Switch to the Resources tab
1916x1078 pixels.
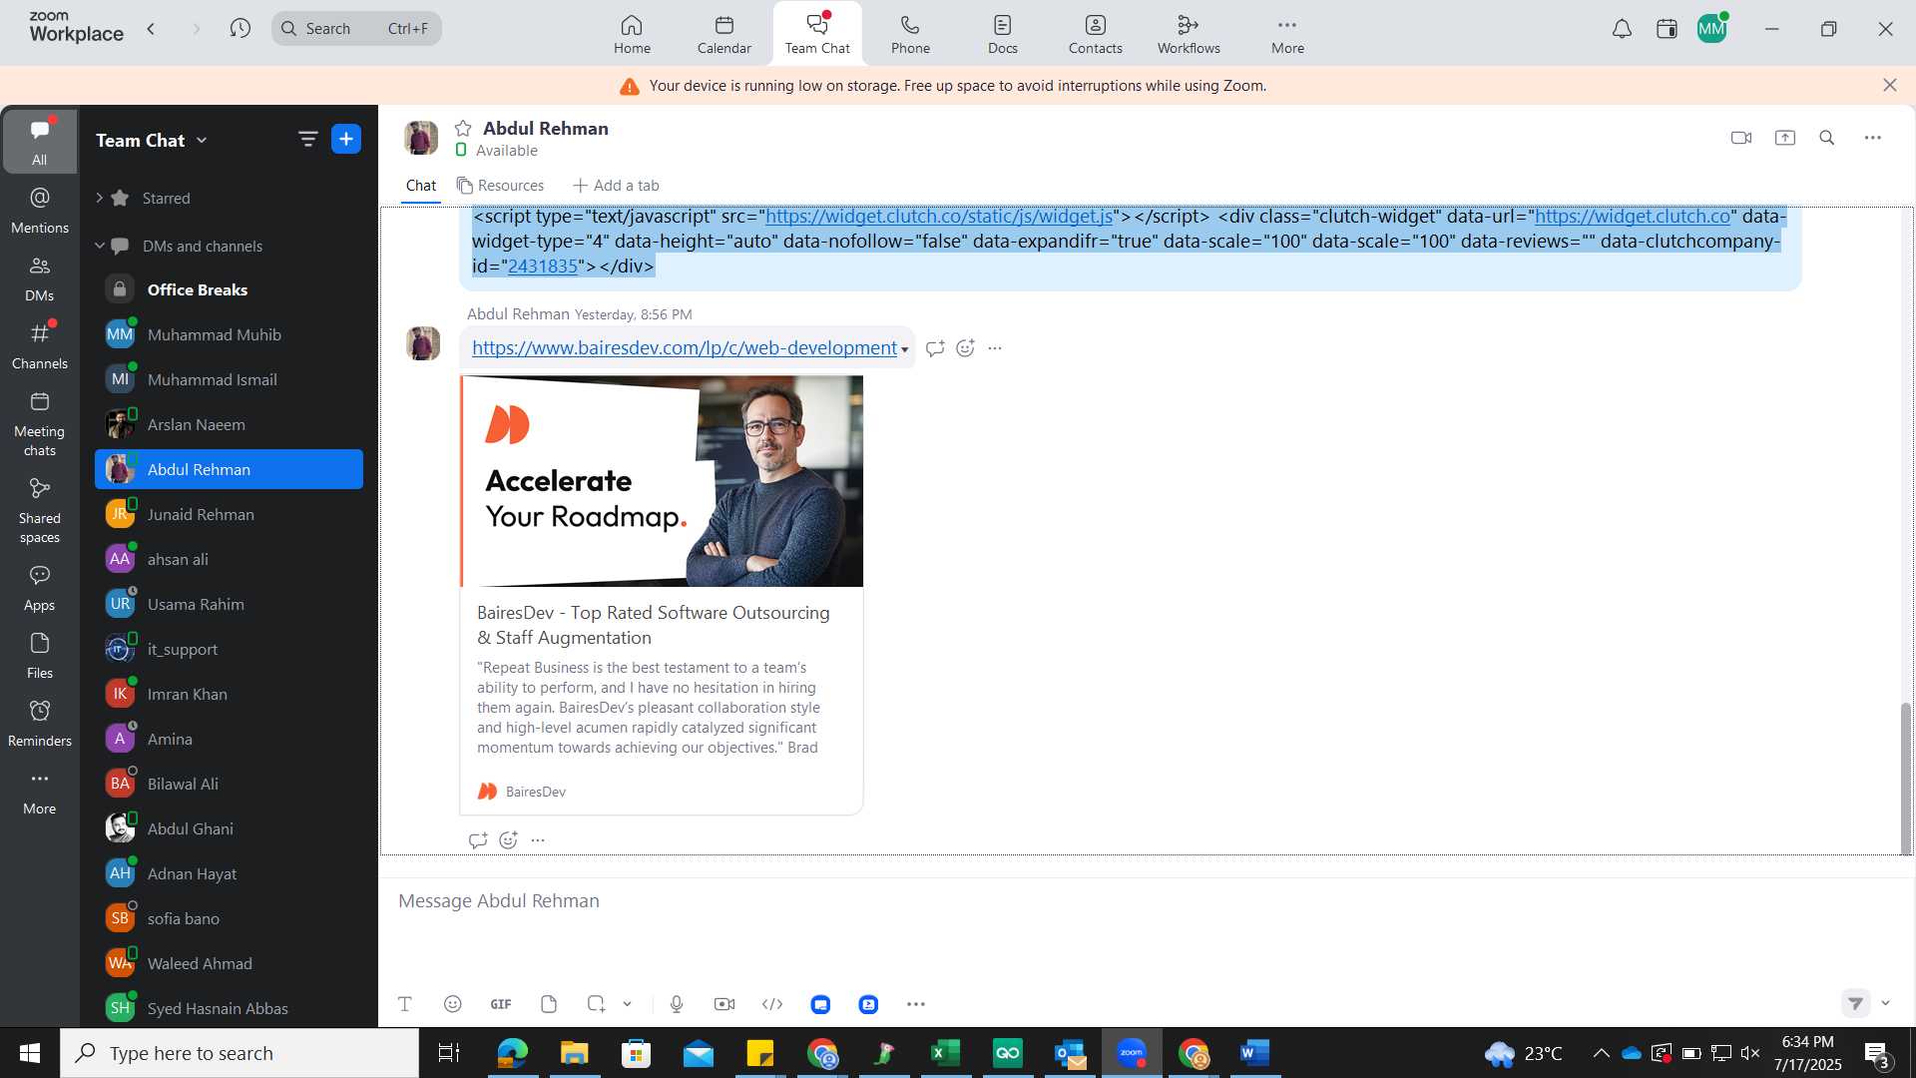500,186
